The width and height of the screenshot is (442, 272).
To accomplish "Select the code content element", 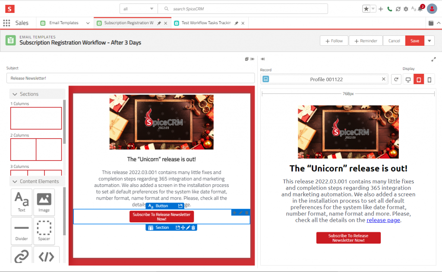I will pyautogui.click(x=46, y=255).
